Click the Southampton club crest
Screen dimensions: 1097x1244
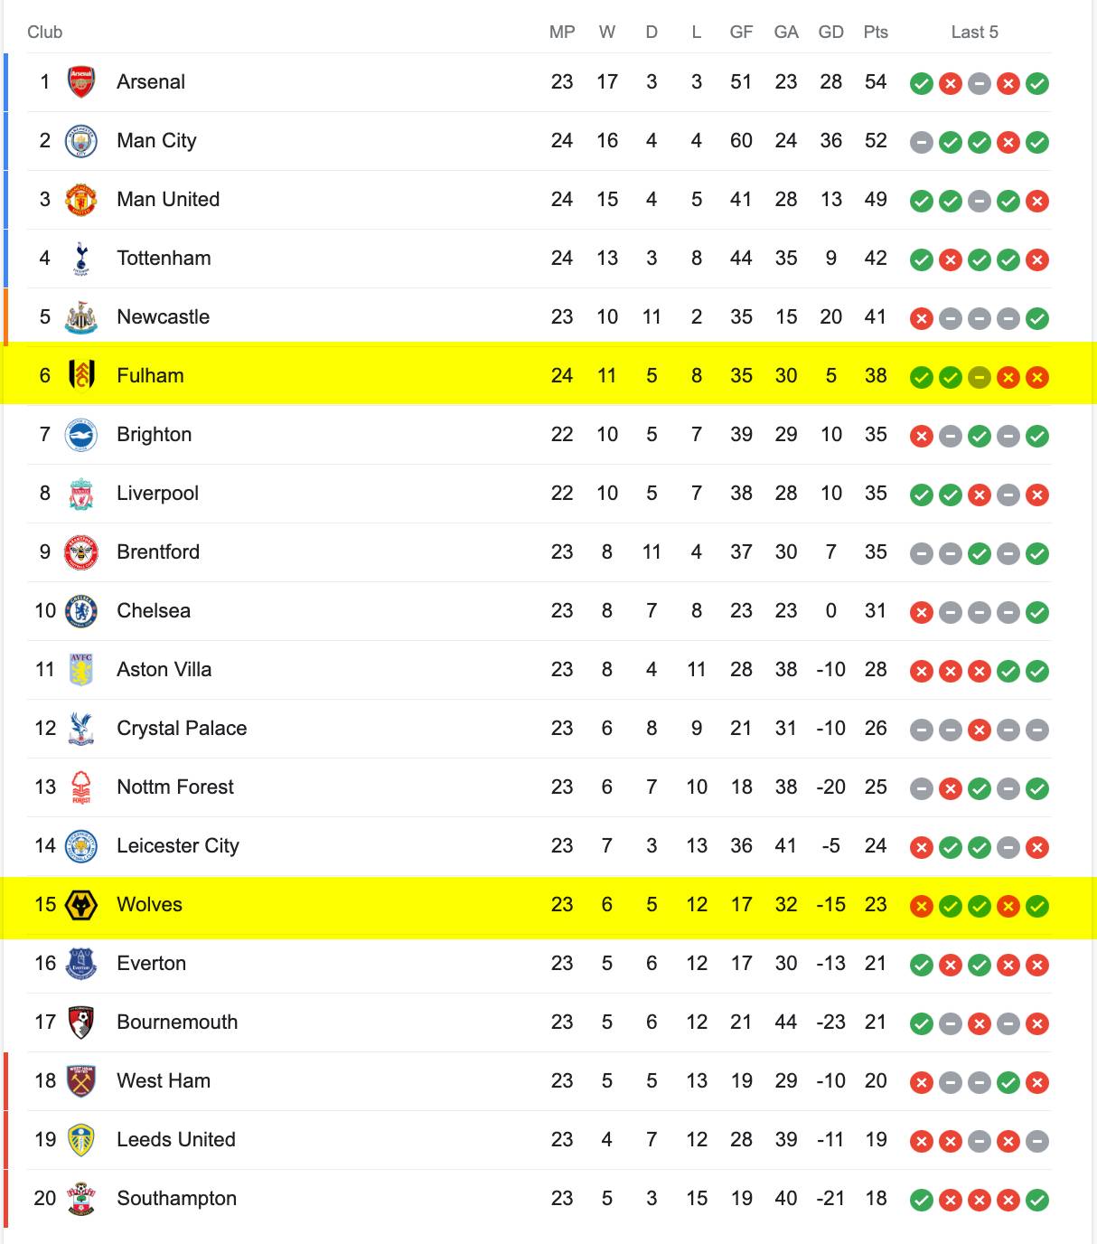[x=81, y=1199]
